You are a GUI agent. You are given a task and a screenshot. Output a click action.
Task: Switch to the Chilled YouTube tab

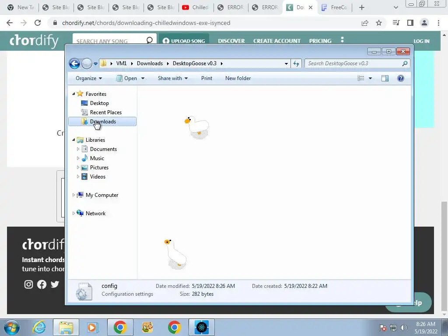coord(196,7)
